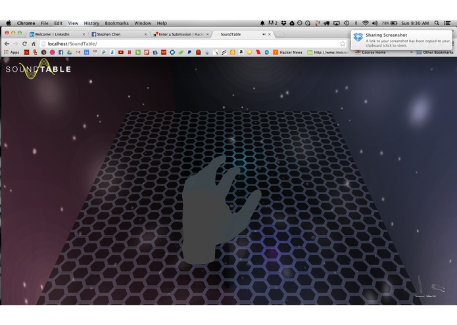
Task: Open the Course Home bookmark
Action: 370,53
